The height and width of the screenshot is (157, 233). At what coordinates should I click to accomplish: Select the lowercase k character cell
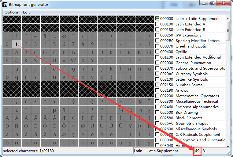(111, 69)
